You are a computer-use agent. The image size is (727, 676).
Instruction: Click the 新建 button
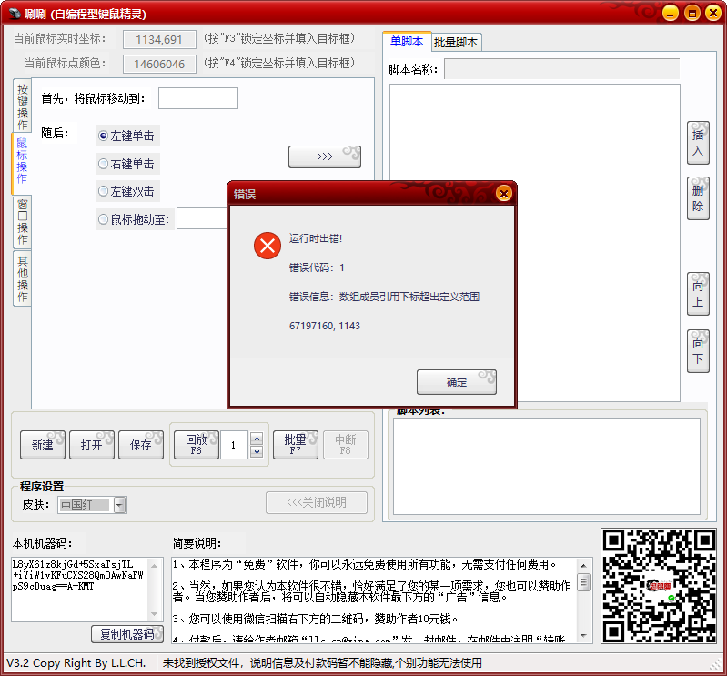click(x=43, y=445)
